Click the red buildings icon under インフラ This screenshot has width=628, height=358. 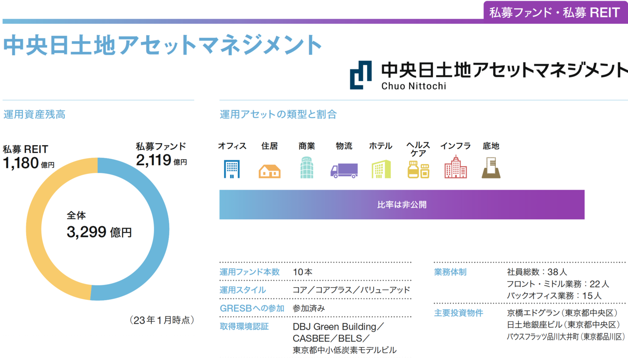pos(455,167)
